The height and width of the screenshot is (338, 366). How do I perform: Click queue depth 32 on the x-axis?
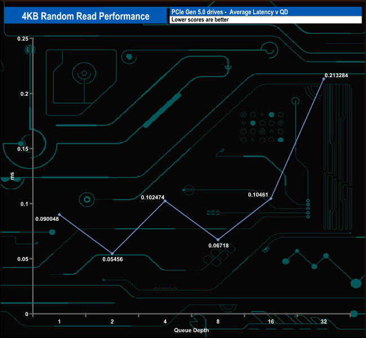coord(323,322)
